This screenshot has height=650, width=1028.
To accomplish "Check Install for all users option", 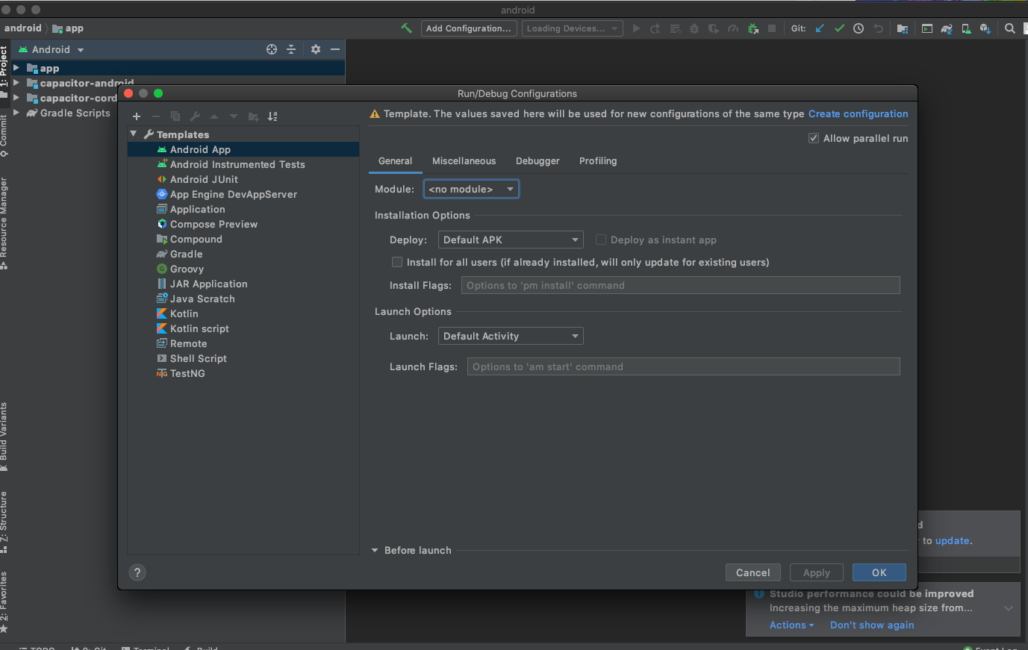I will coord(396,262).
